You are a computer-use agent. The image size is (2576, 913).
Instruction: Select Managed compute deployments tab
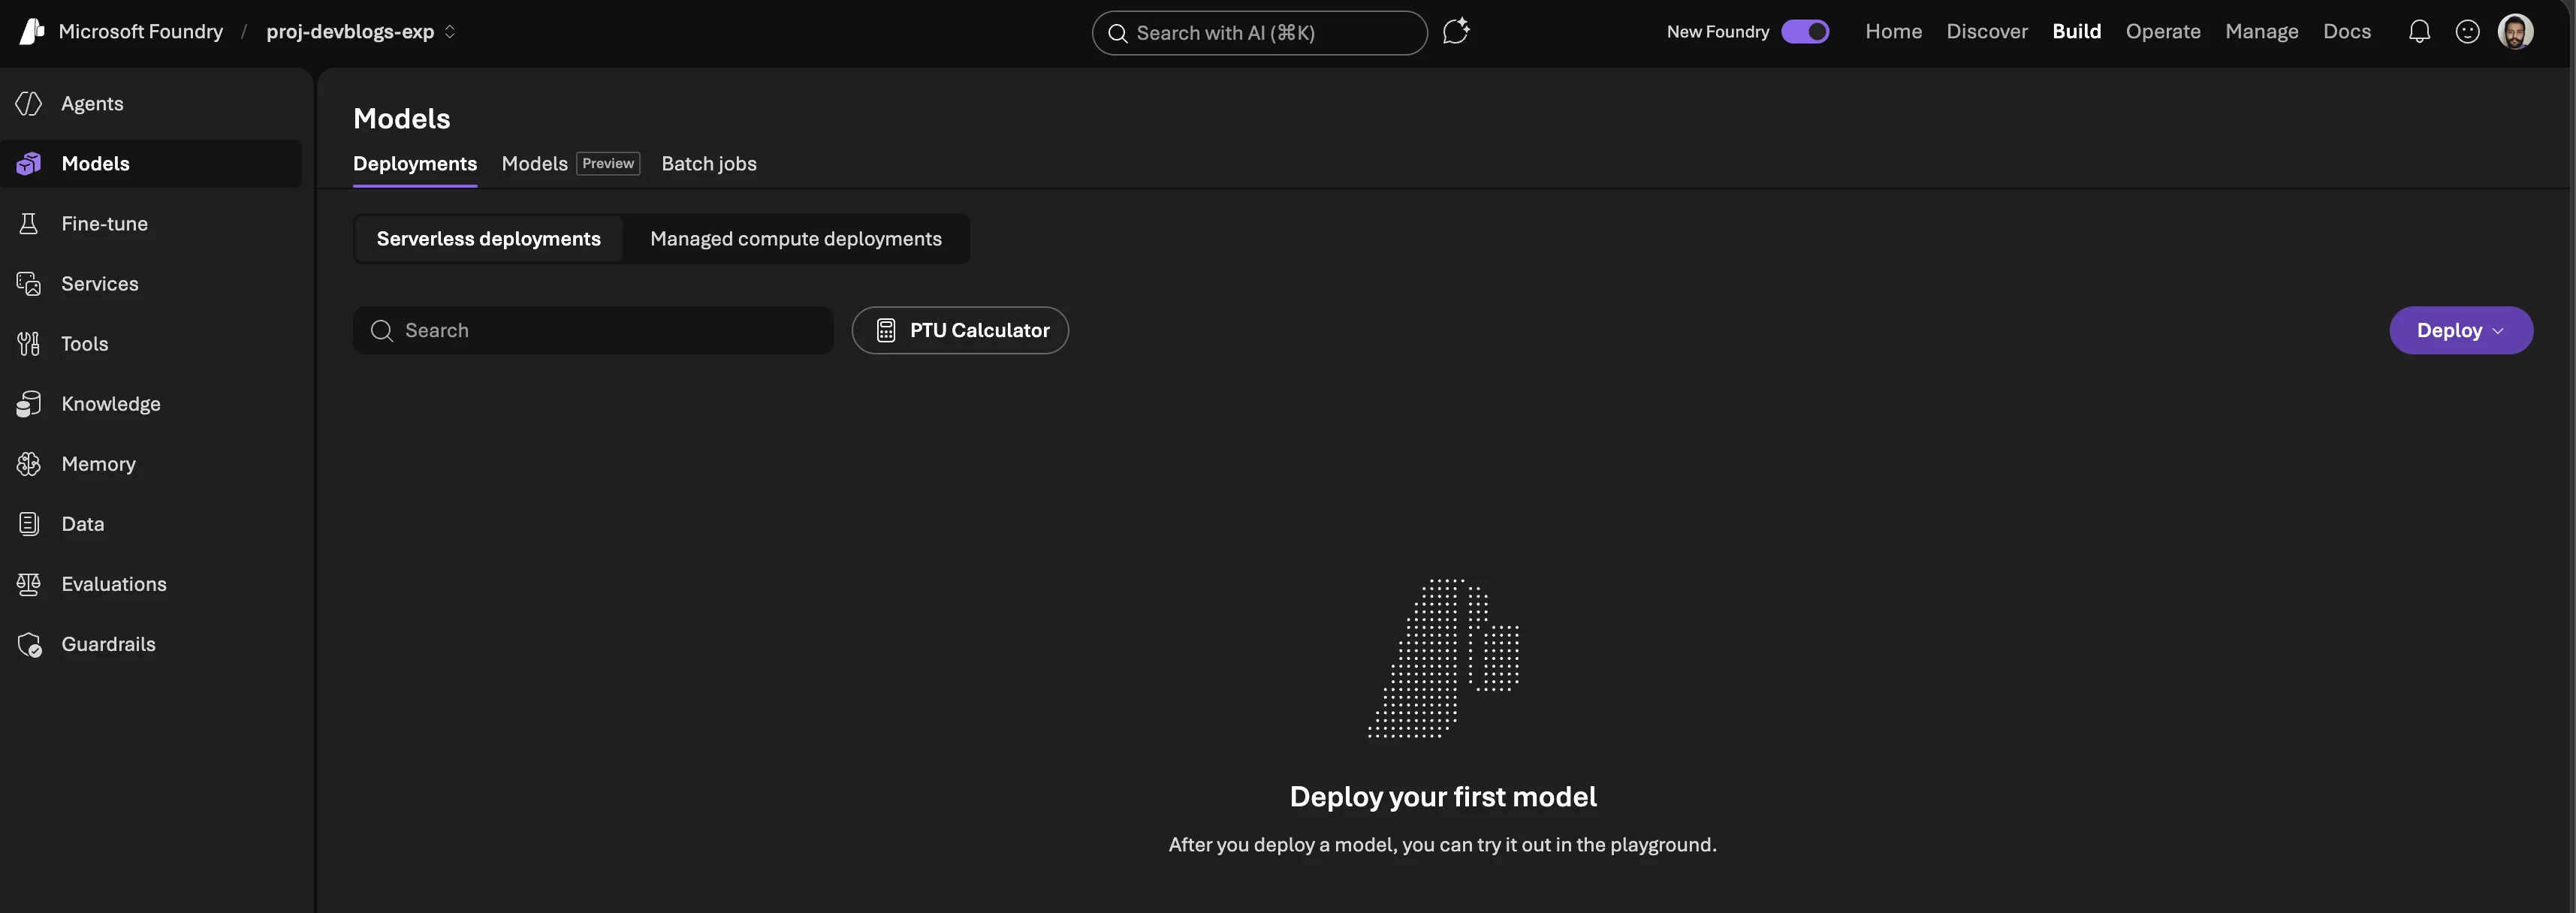click(796, 239)
